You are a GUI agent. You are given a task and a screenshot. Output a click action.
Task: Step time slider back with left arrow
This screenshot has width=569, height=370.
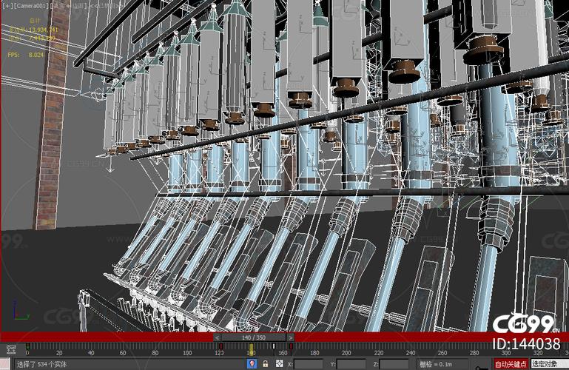[x=218, y=337]
